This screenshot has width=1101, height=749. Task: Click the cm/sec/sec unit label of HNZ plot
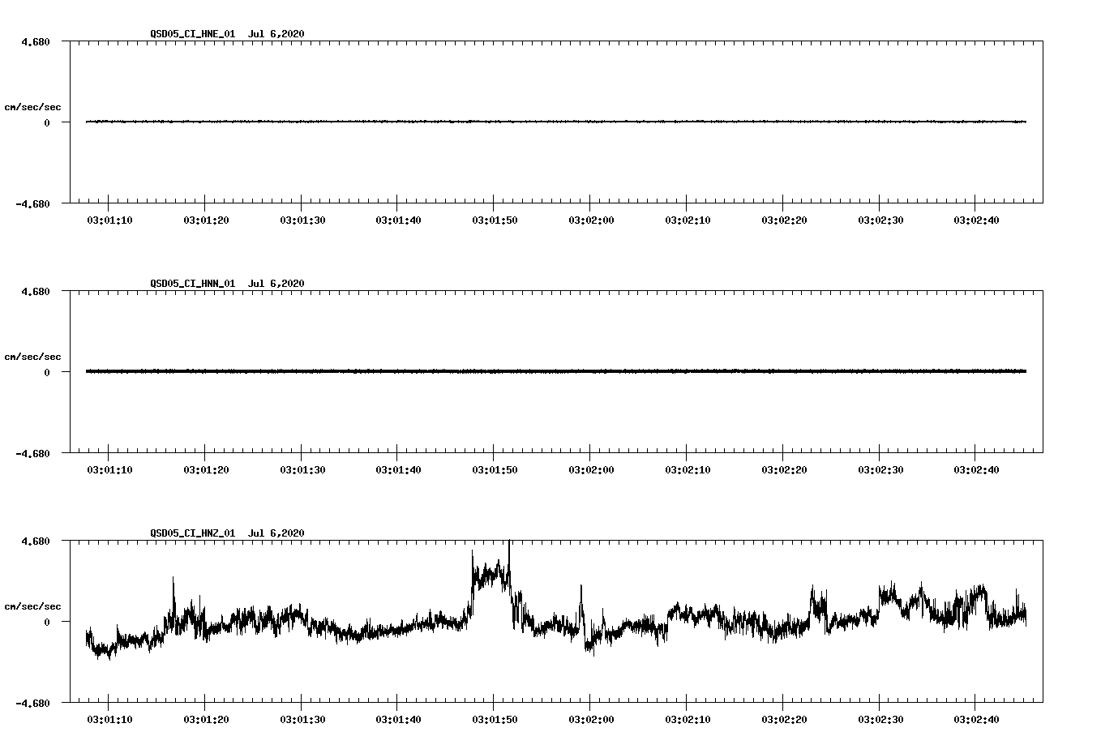point(33,606)
